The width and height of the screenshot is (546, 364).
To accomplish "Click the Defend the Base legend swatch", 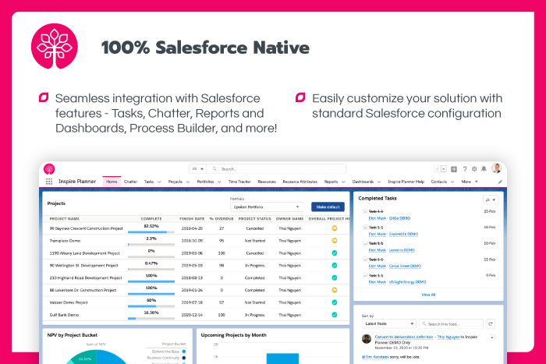I will click(x=184, y=352).
